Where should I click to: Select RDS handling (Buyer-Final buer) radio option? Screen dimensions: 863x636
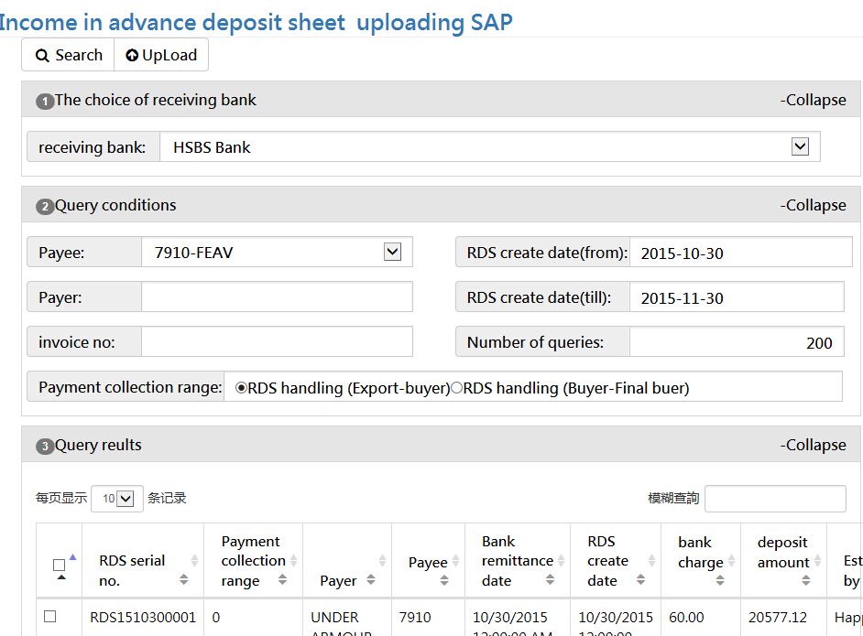click(457, 388)
